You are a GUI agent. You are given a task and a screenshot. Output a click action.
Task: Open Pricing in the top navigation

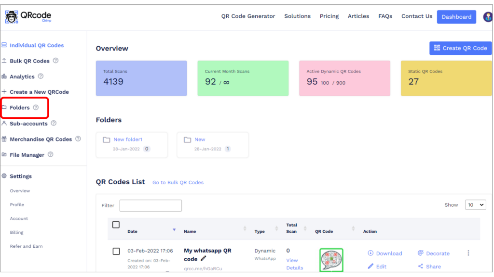tap(329, 16)
